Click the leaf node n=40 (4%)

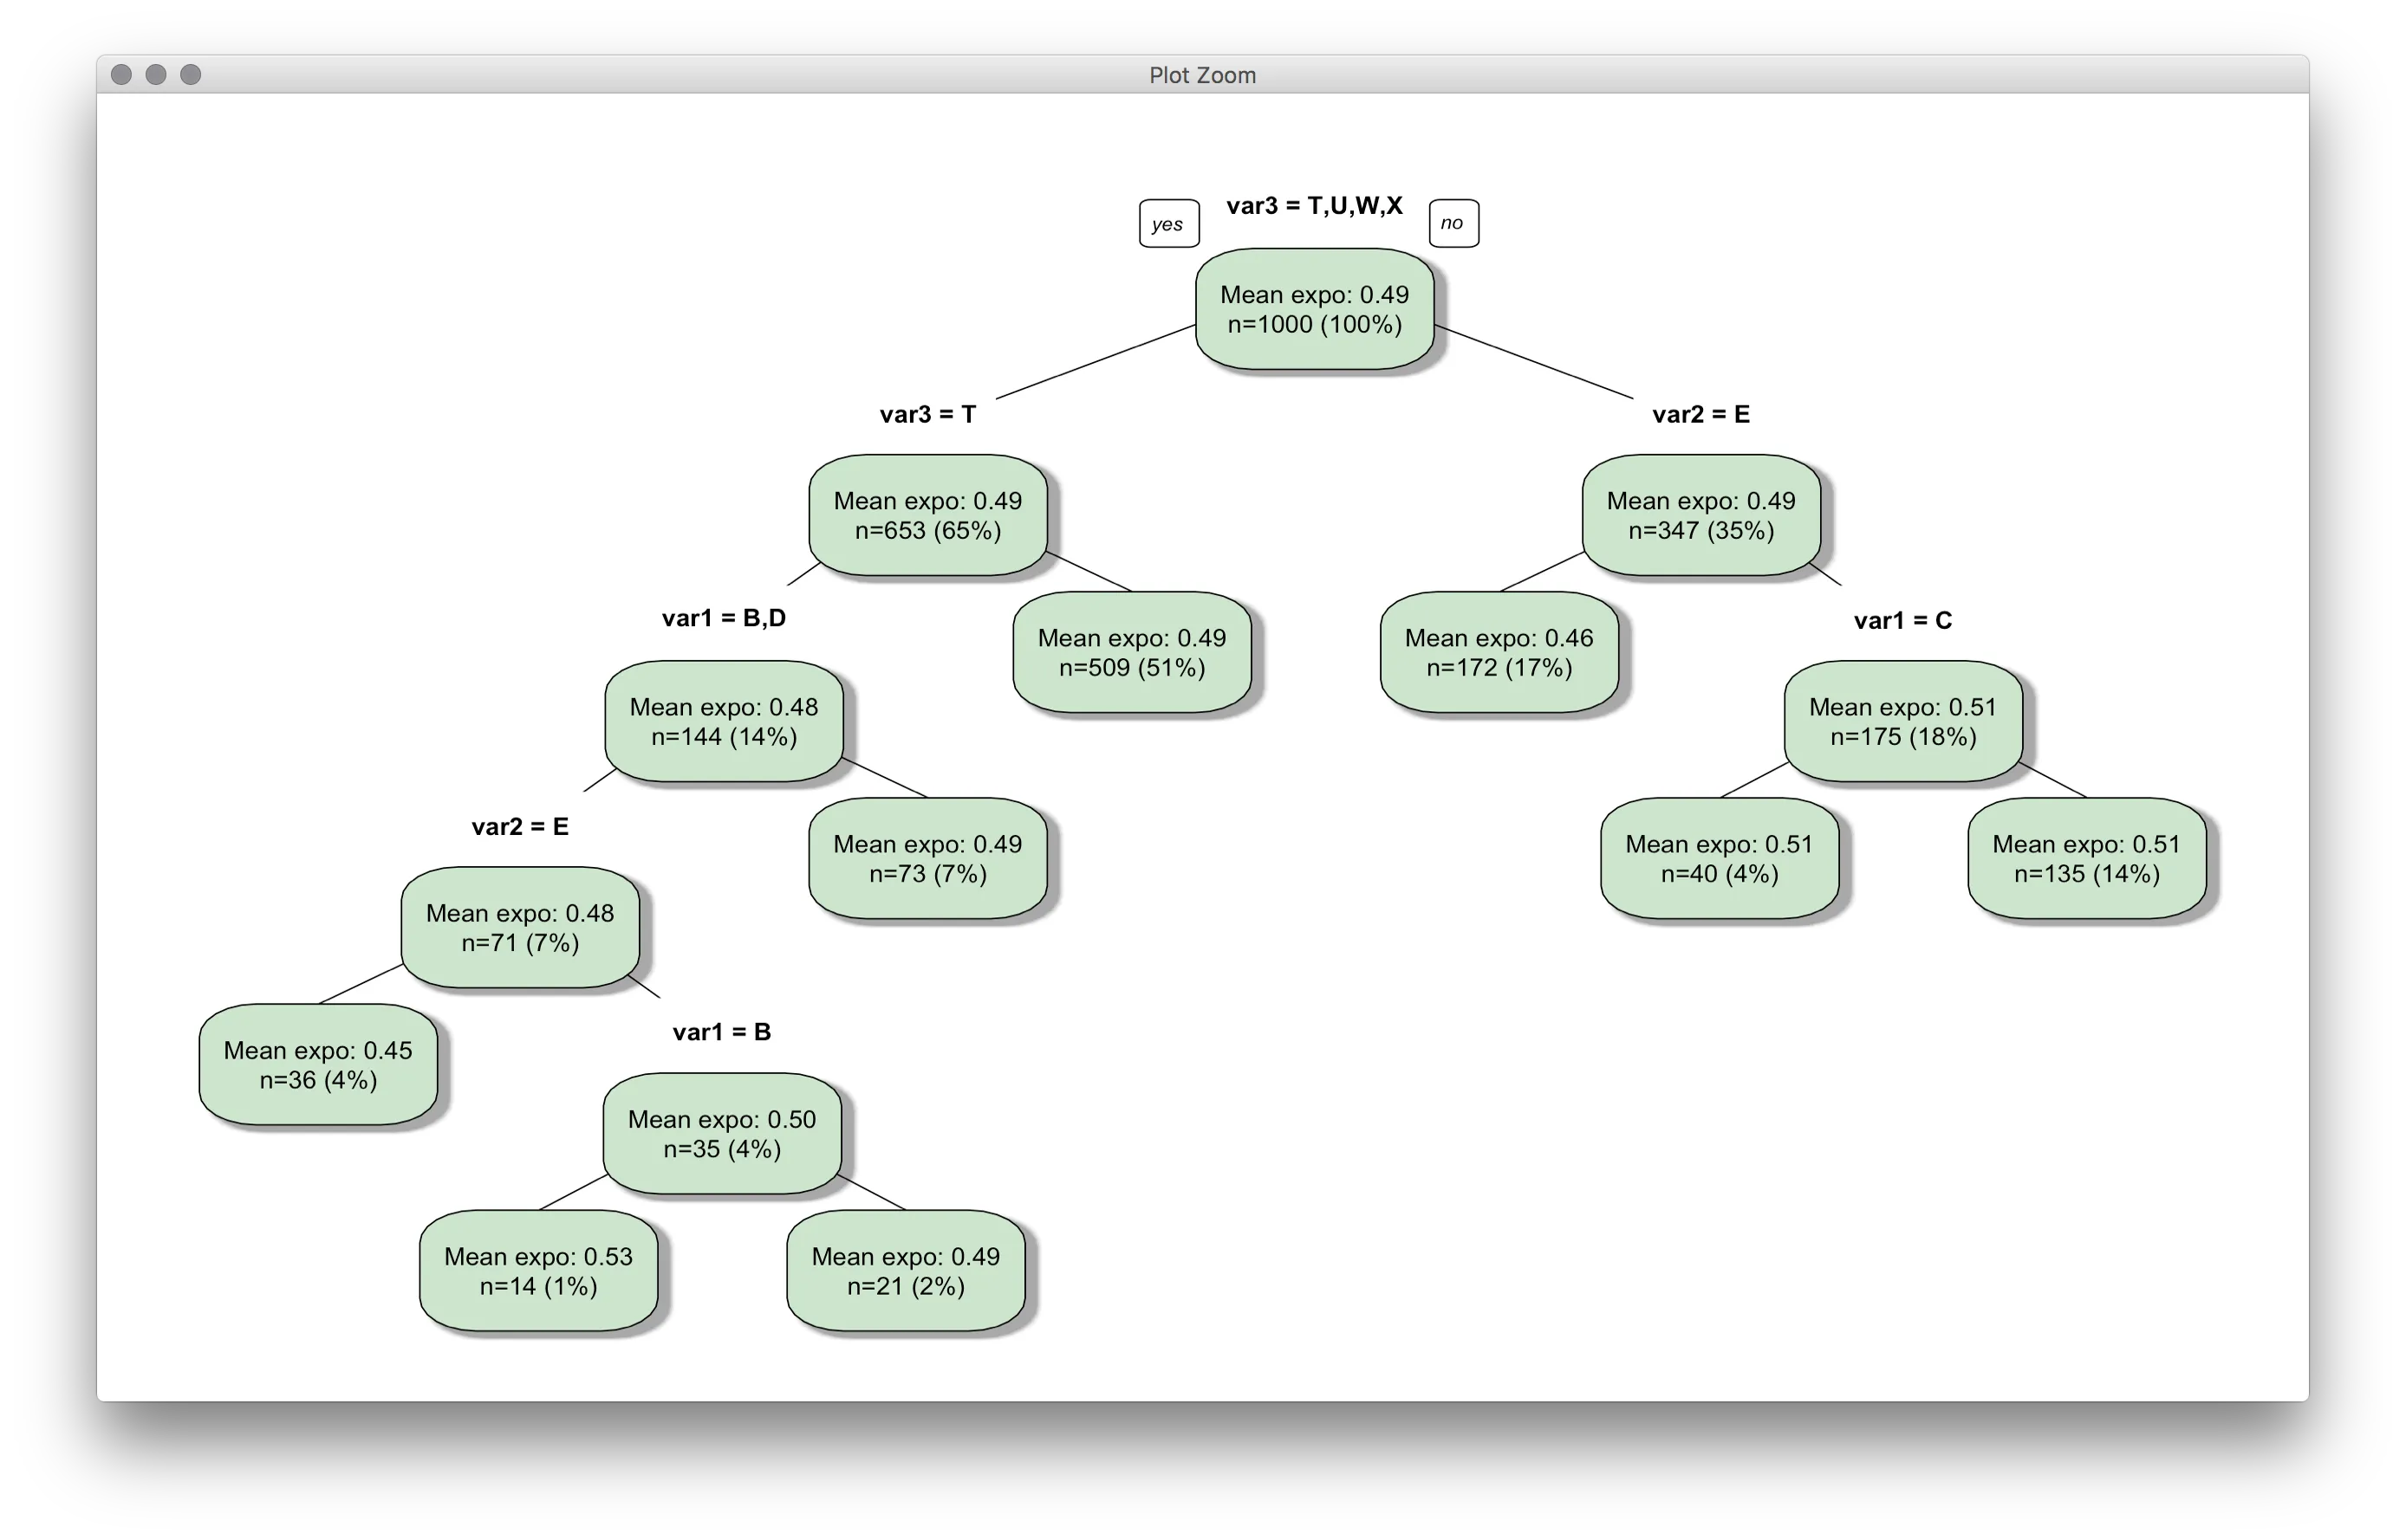1718,858
